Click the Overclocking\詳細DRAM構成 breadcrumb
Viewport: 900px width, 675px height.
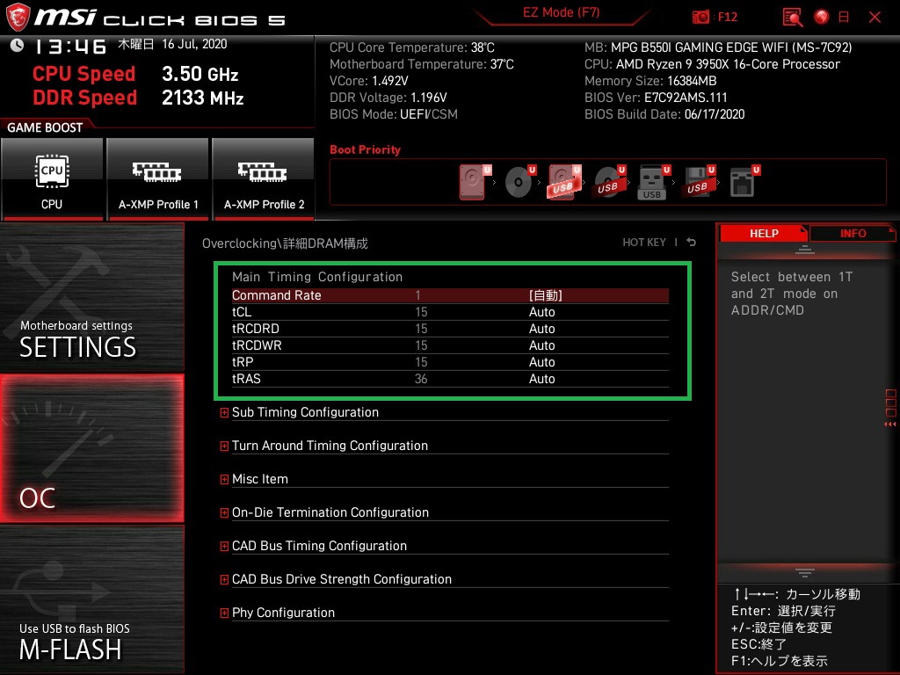point(285,243)
